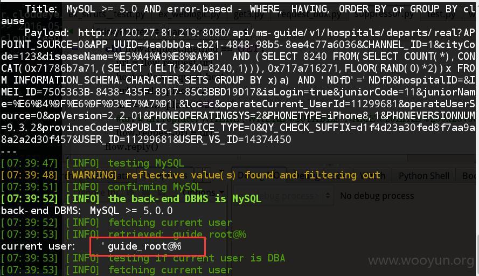479x276 pixels.
Task: Open the request_box.py tab in background editor
Action: point(310,15)
